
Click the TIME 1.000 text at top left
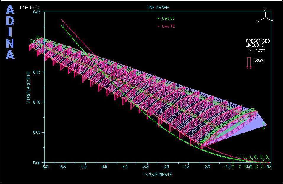[x=29, y=7]
